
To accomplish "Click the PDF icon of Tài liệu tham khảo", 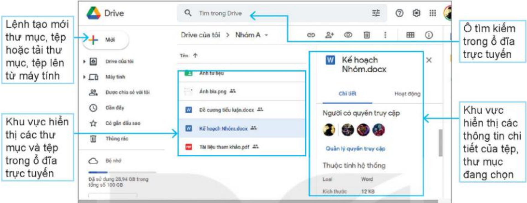I will [x=188, y=147].
